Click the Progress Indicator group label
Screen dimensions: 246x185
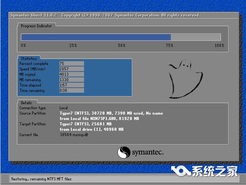tap(36, 26)
